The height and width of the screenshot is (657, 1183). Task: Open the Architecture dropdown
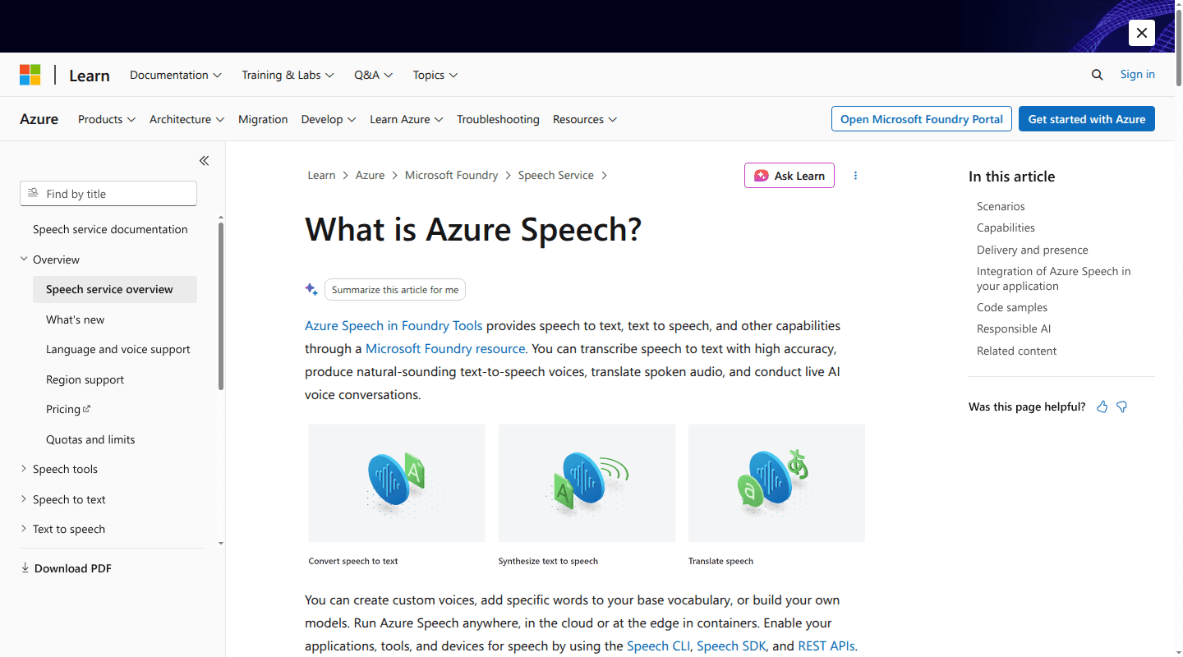(x=186, y=119)
